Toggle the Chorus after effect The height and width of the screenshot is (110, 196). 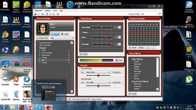tap(132, 62)
